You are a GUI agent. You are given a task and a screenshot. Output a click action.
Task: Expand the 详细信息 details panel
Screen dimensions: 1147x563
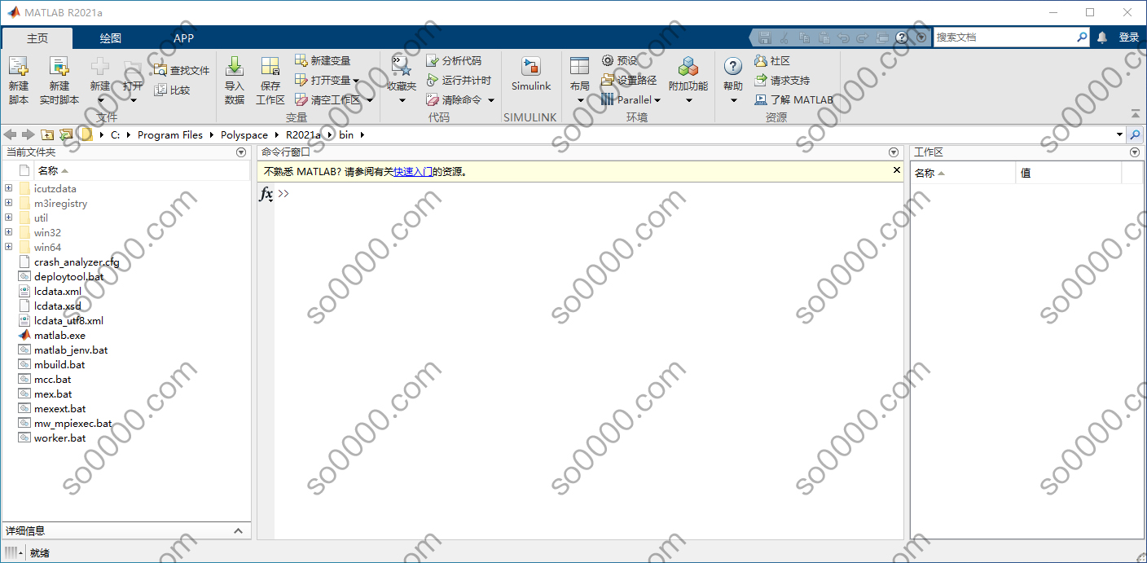point(238,530)
